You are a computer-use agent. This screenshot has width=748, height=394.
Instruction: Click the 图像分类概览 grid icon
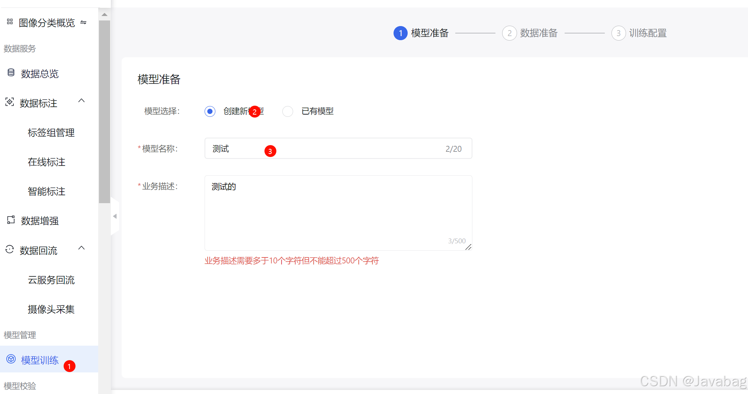tap(10, 22)
